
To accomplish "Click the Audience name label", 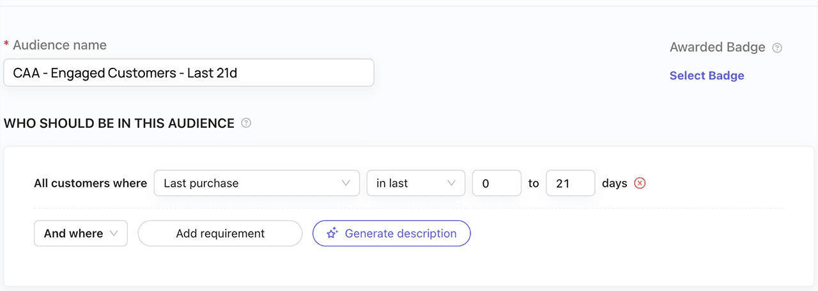I will [59, 45].
